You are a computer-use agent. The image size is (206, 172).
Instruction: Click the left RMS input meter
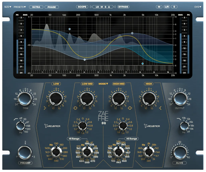pos(25,45)
